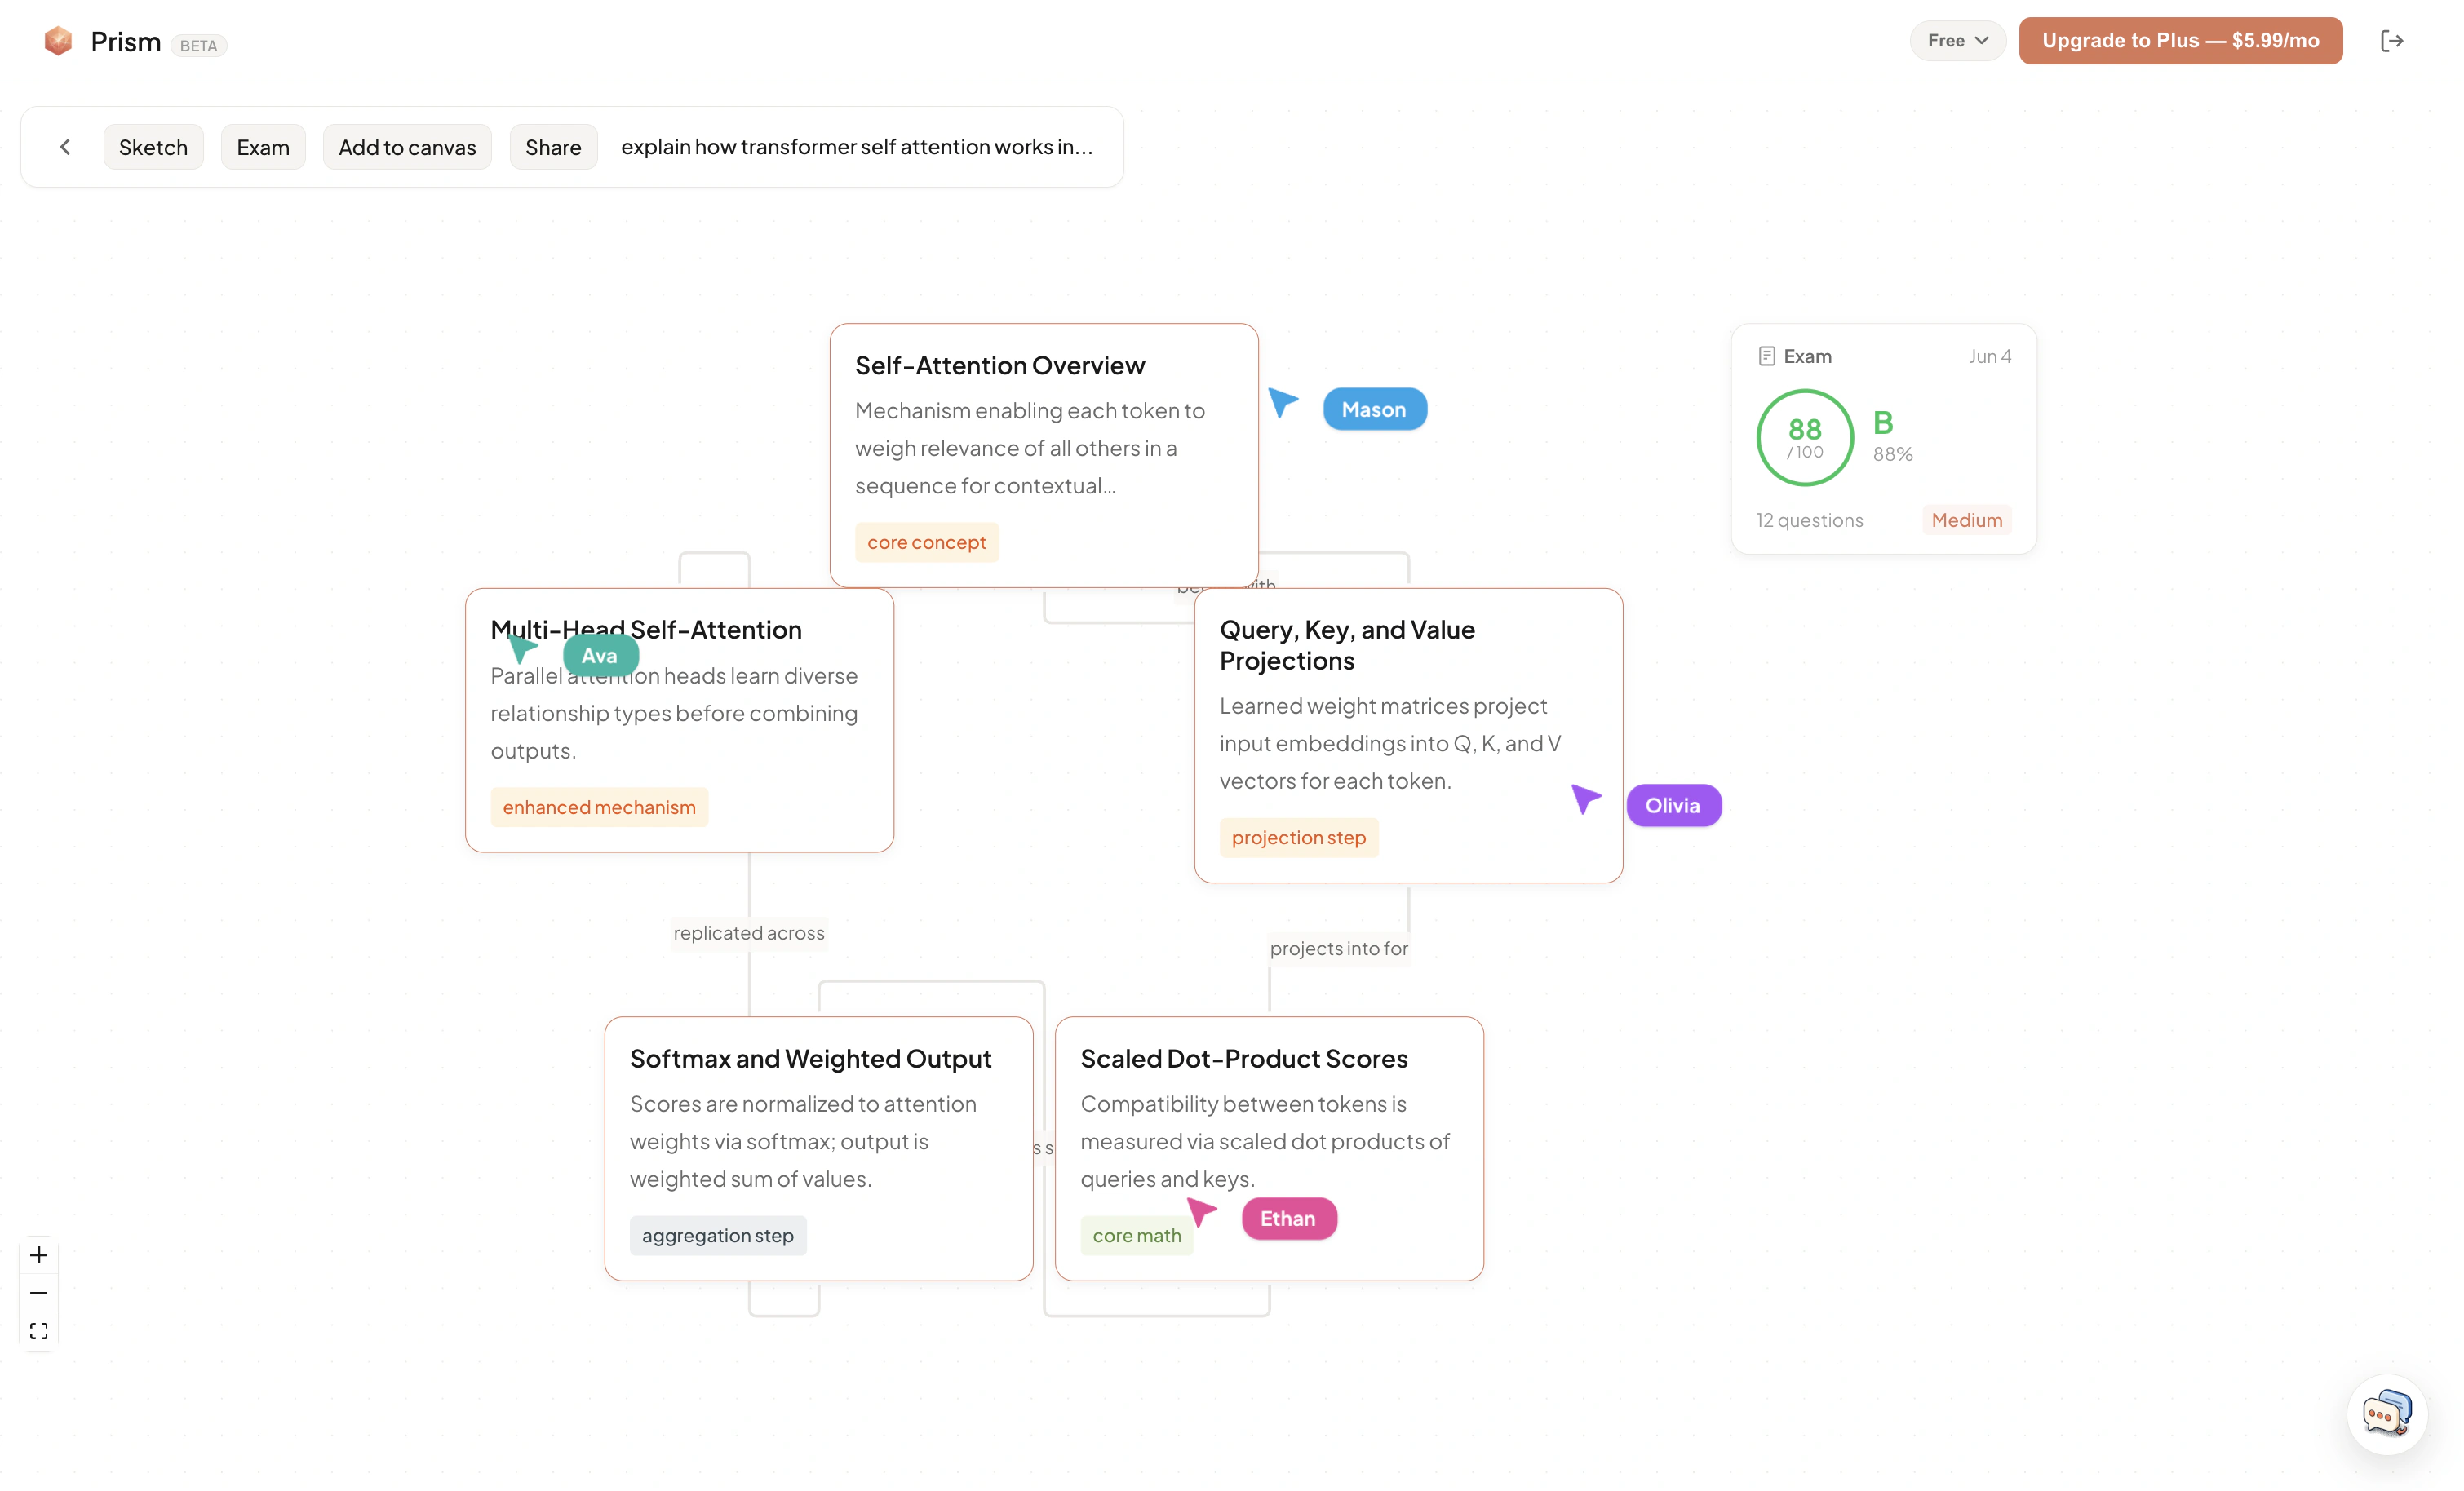
Task: Click the core math tag
Action: pyautogui.click(x=1136, y=1235)
